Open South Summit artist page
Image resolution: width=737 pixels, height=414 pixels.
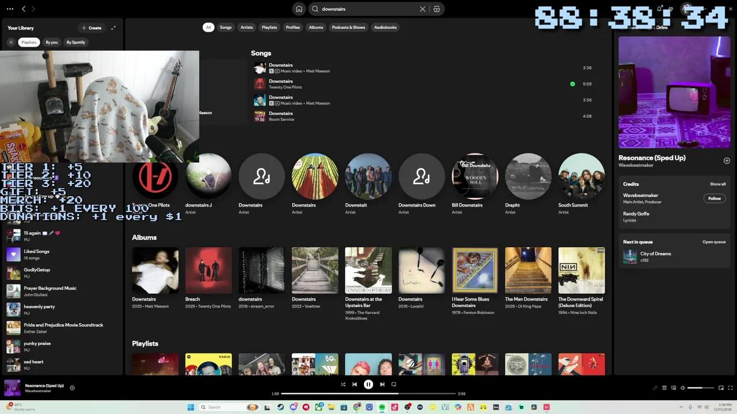[582, 184]
